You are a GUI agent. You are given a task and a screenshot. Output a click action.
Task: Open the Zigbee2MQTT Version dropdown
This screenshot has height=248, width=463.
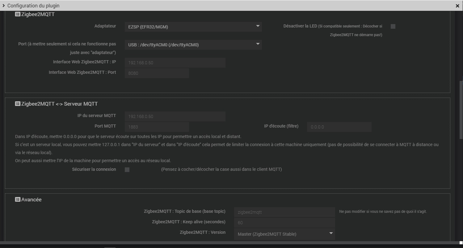coord(284,234)
